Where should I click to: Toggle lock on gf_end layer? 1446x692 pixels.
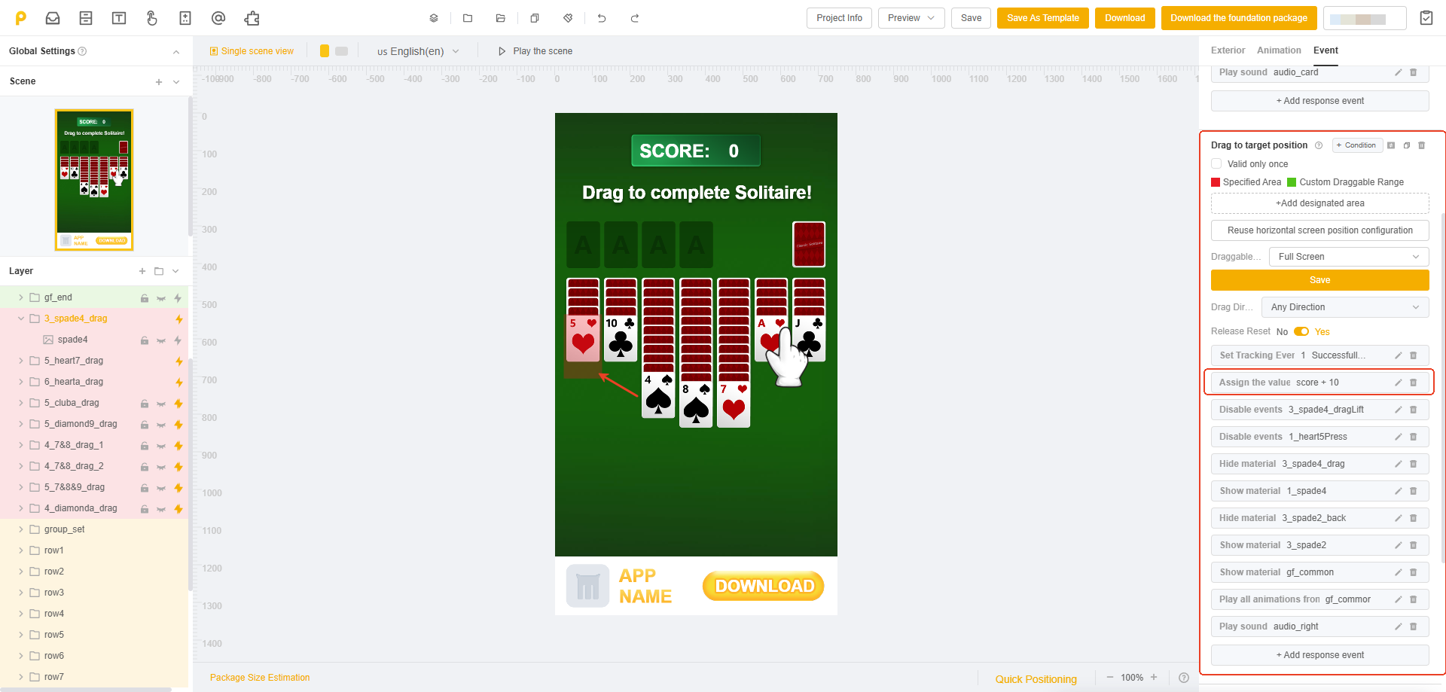coord(145,298)
